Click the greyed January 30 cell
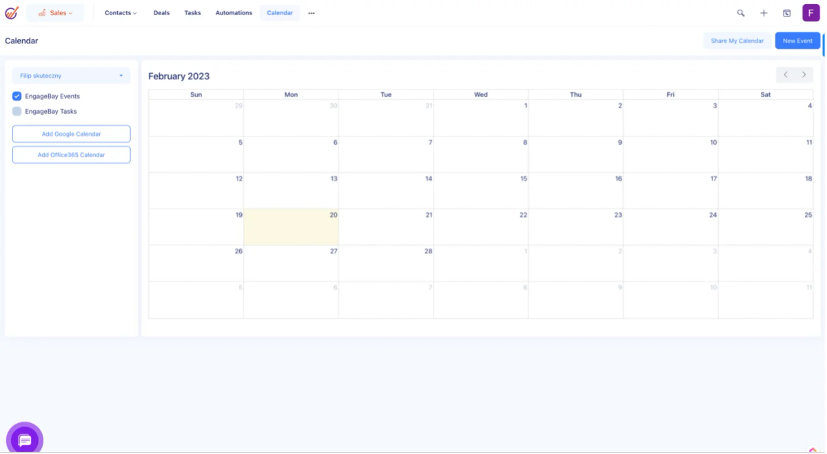 click(291, 118)
